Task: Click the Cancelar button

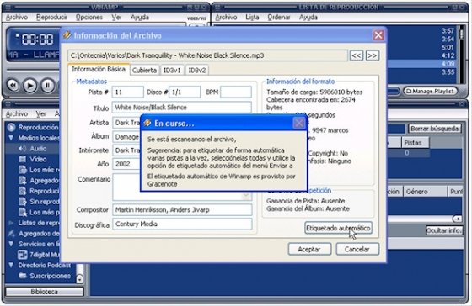Action: point(357,249)
